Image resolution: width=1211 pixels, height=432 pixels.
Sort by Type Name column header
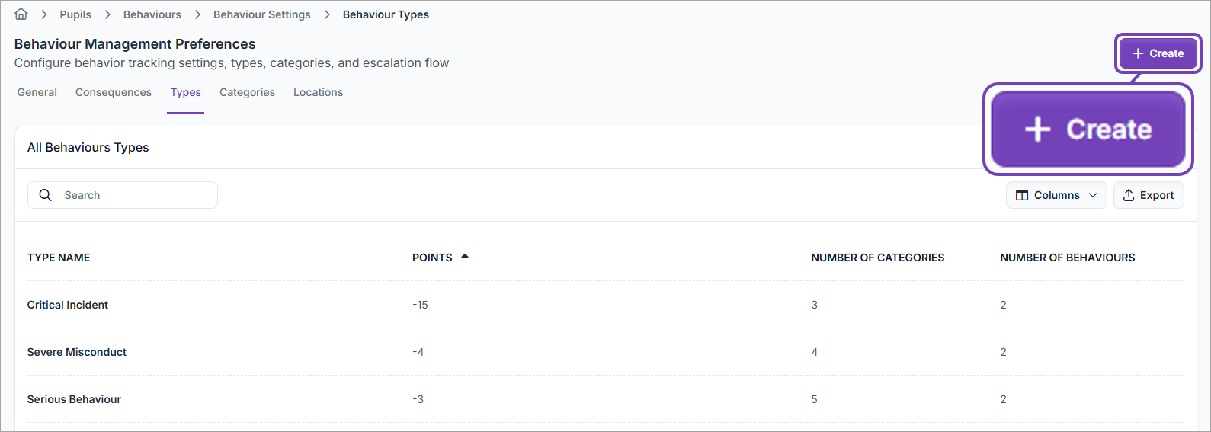click(59, 258)
